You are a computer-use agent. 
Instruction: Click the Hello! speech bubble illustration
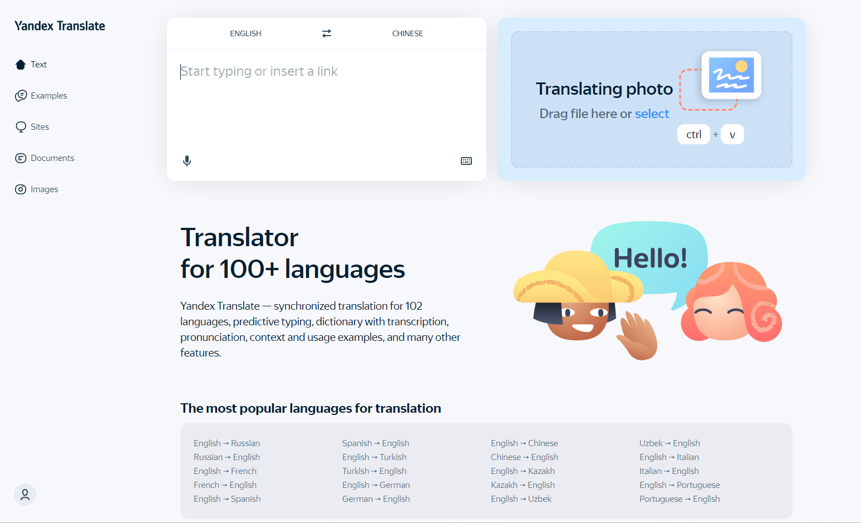pyautogui.click(x=650, y=258)
